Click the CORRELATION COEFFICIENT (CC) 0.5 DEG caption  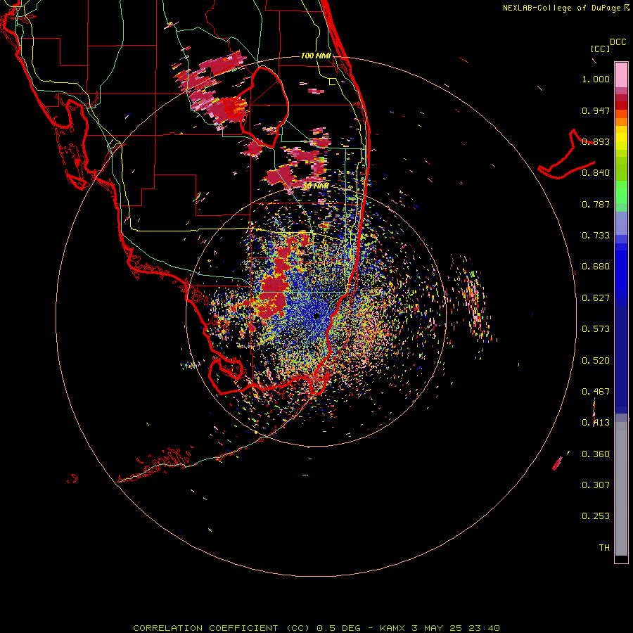(248, 628)
